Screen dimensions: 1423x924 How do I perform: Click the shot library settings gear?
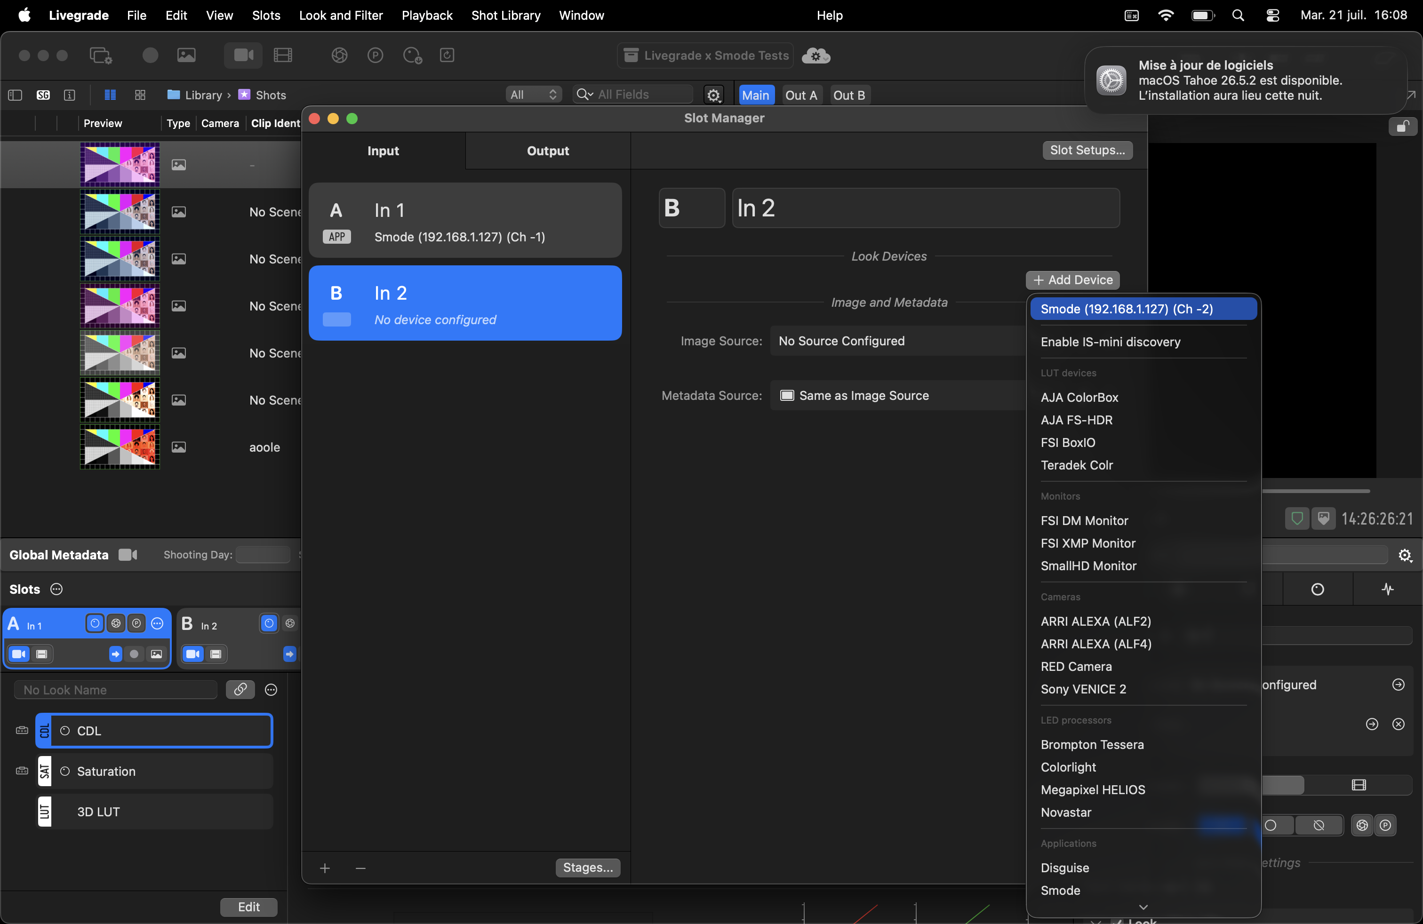(x=714, y=95)
